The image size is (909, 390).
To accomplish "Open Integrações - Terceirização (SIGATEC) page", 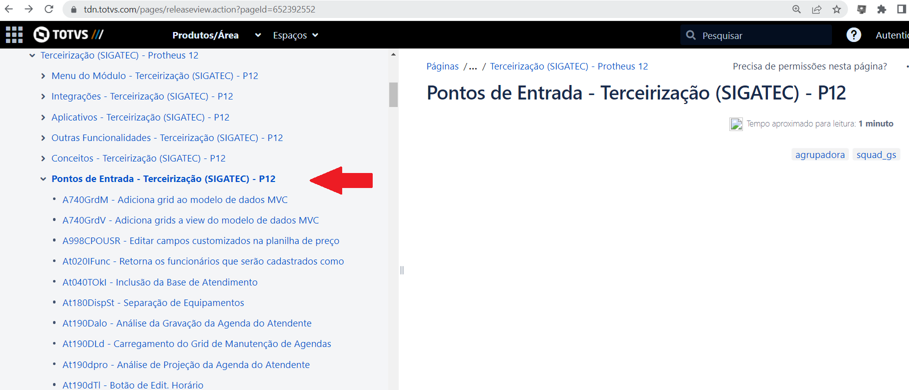I will [x=142, y=96].
